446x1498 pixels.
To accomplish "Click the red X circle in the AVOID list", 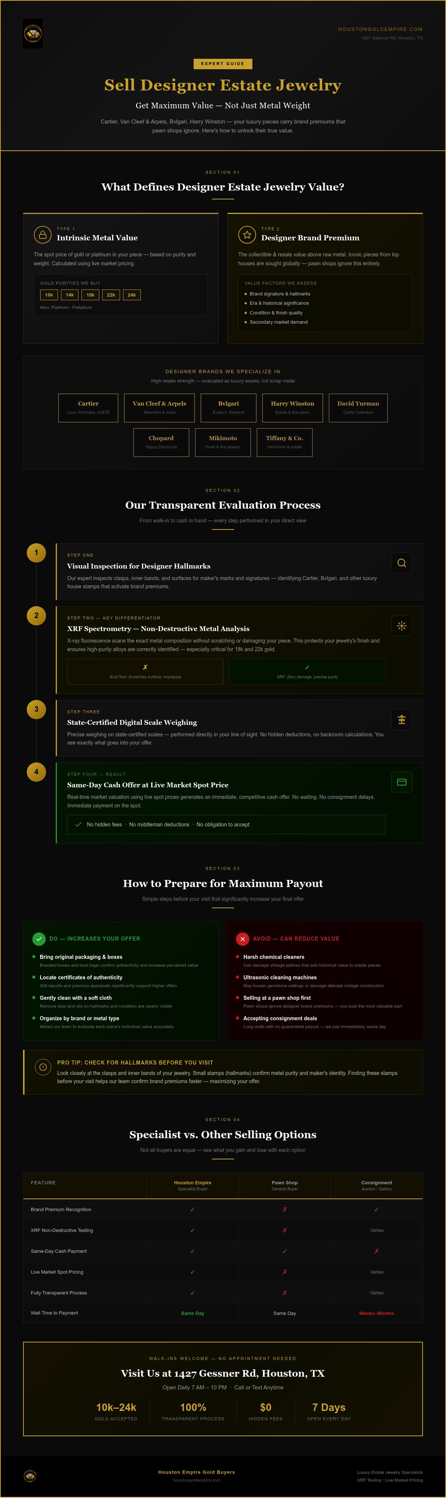I will pos(242,939).
